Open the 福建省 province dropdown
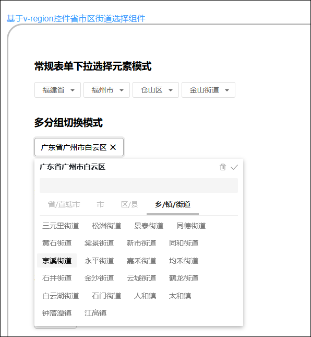Screen dimensions: 311x337 coord(57,90)
